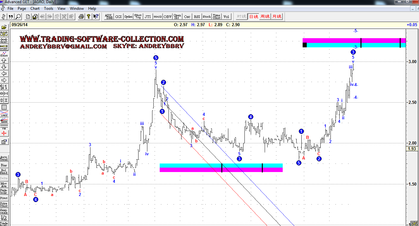The image size is (419, 226).
Task: Switch to monthly chart 月线
Action: [x=277, y=17]
